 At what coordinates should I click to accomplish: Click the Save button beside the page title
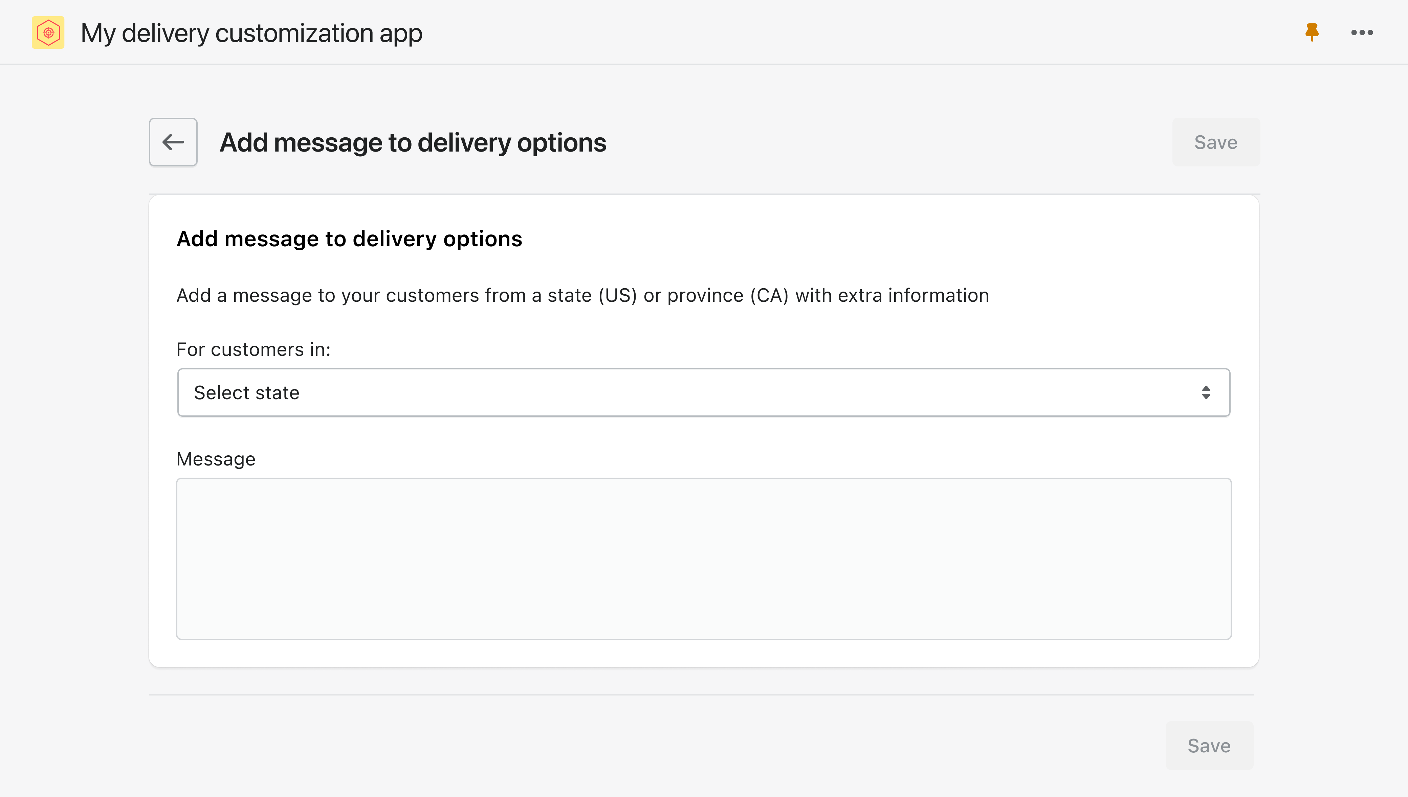tap(1216, 142)
